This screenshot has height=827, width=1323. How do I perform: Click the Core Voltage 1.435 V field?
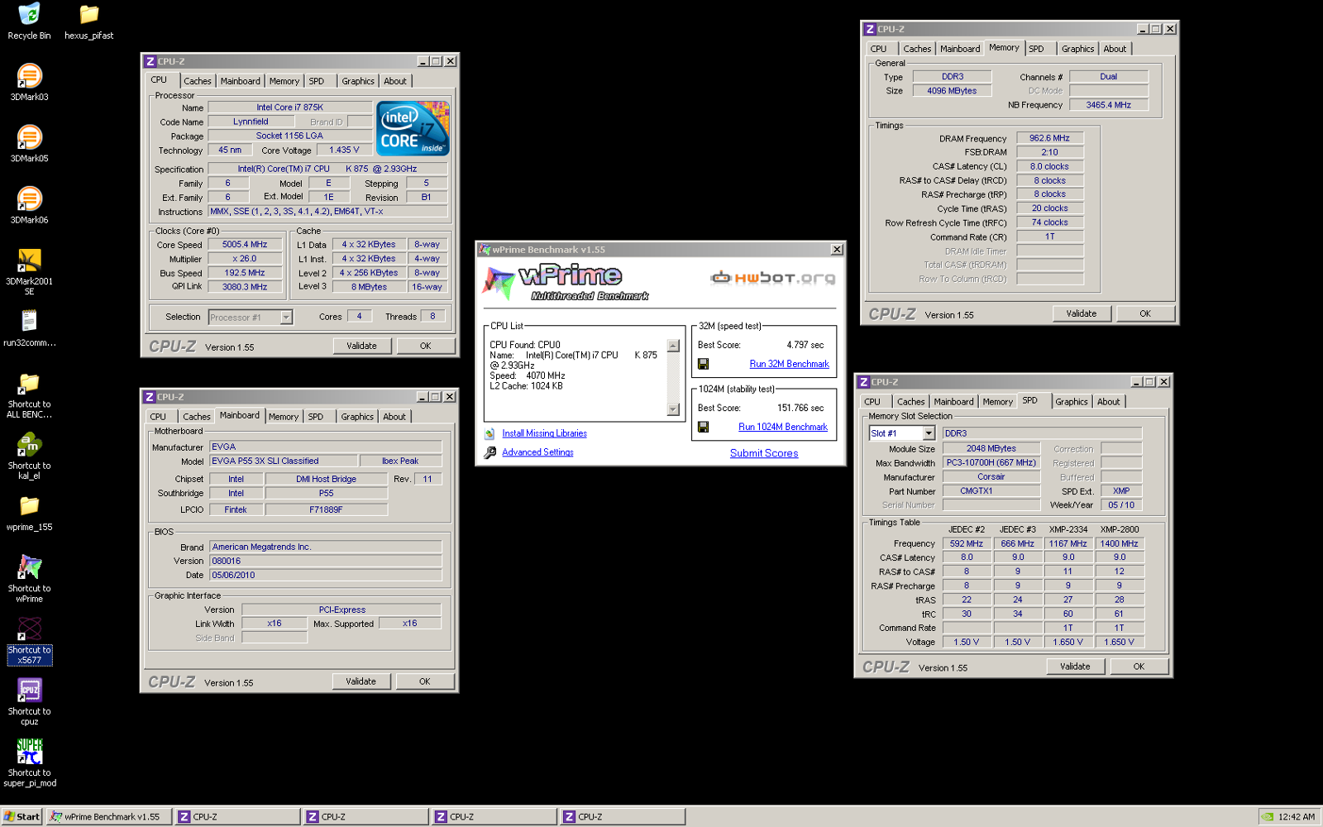(x=344, y=151)
